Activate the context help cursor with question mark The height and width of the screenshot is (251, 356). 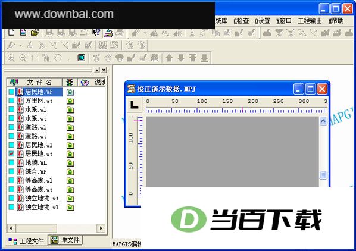click(x=96, y=33)
